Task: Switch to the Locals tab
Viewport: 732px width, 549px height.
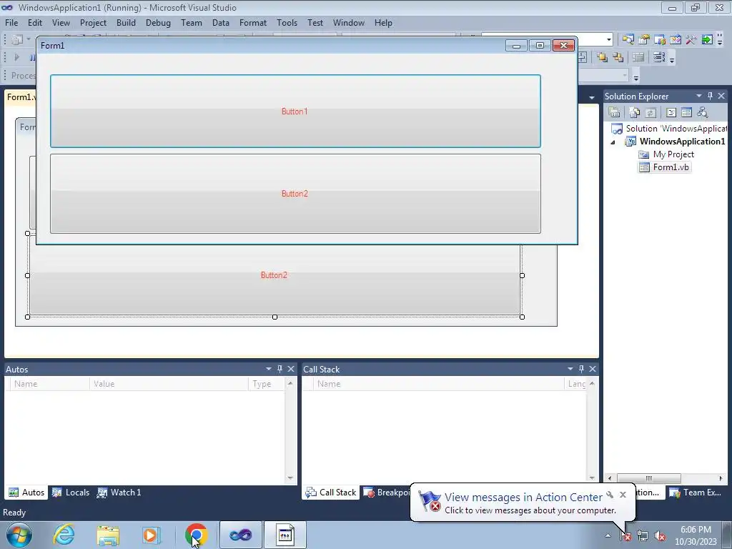Action: click(x=71, y=493)
